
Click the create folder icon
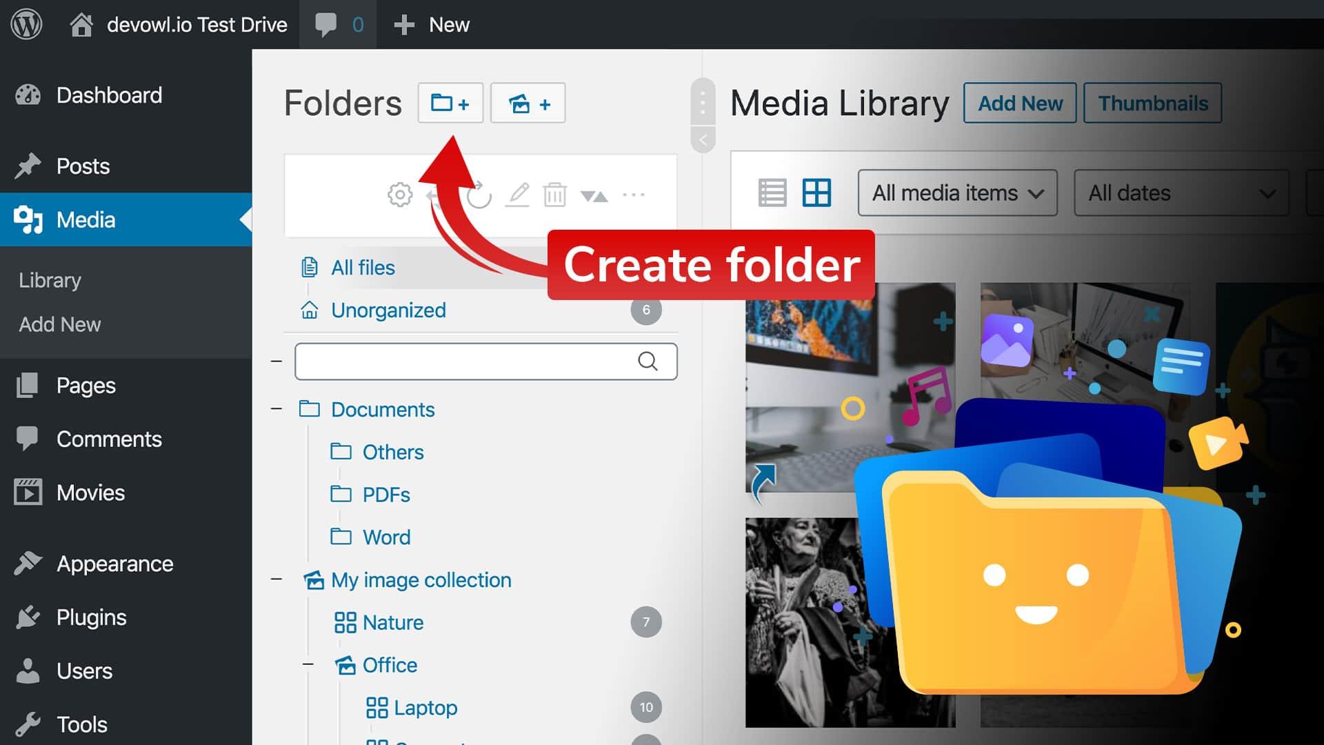pos(450,103)
